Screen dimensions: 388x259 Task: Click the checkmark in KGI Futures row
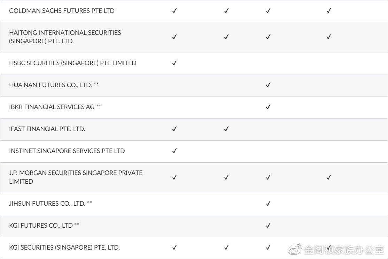268,226
